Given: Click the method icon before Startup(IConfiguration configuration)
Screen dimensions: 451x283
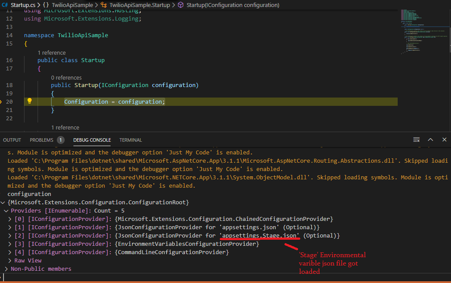Looking at the screenshot, I should [x=180, y=5].
